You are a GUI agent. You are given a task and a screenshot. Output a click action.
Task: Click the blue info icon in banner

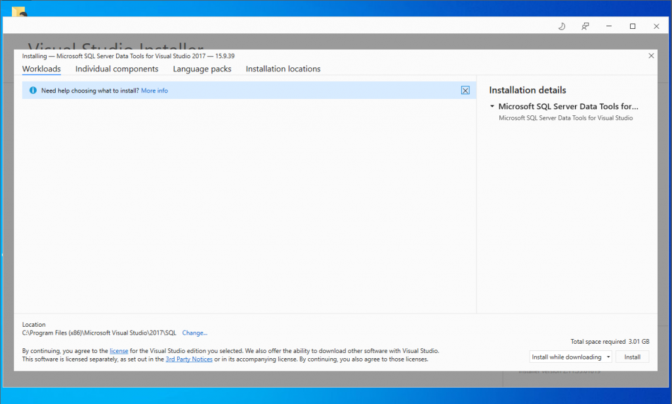pyautogui.click(x=33, y=90)
